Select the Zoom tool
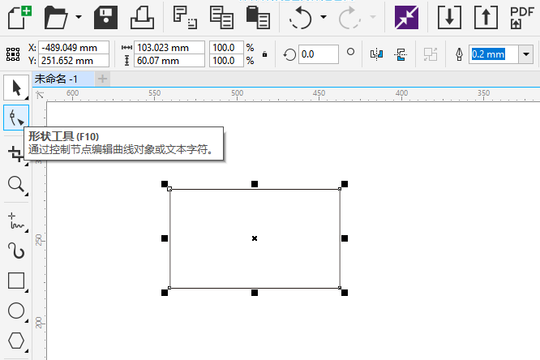Screen dimensions: 540x360 [16, 184]
